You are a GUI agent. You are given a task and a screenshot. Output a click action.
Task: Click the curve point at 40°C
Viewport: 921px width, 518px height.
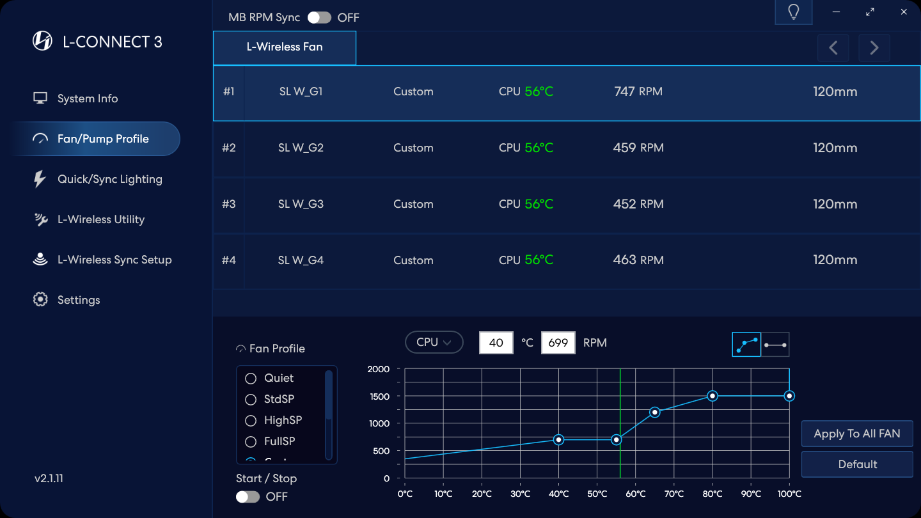point(558,439)
